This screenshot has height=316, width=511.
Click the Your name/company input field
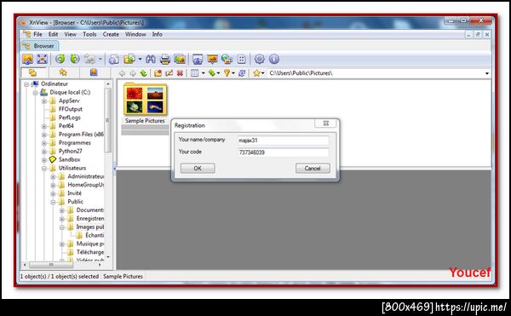click(x=284, y=141)
